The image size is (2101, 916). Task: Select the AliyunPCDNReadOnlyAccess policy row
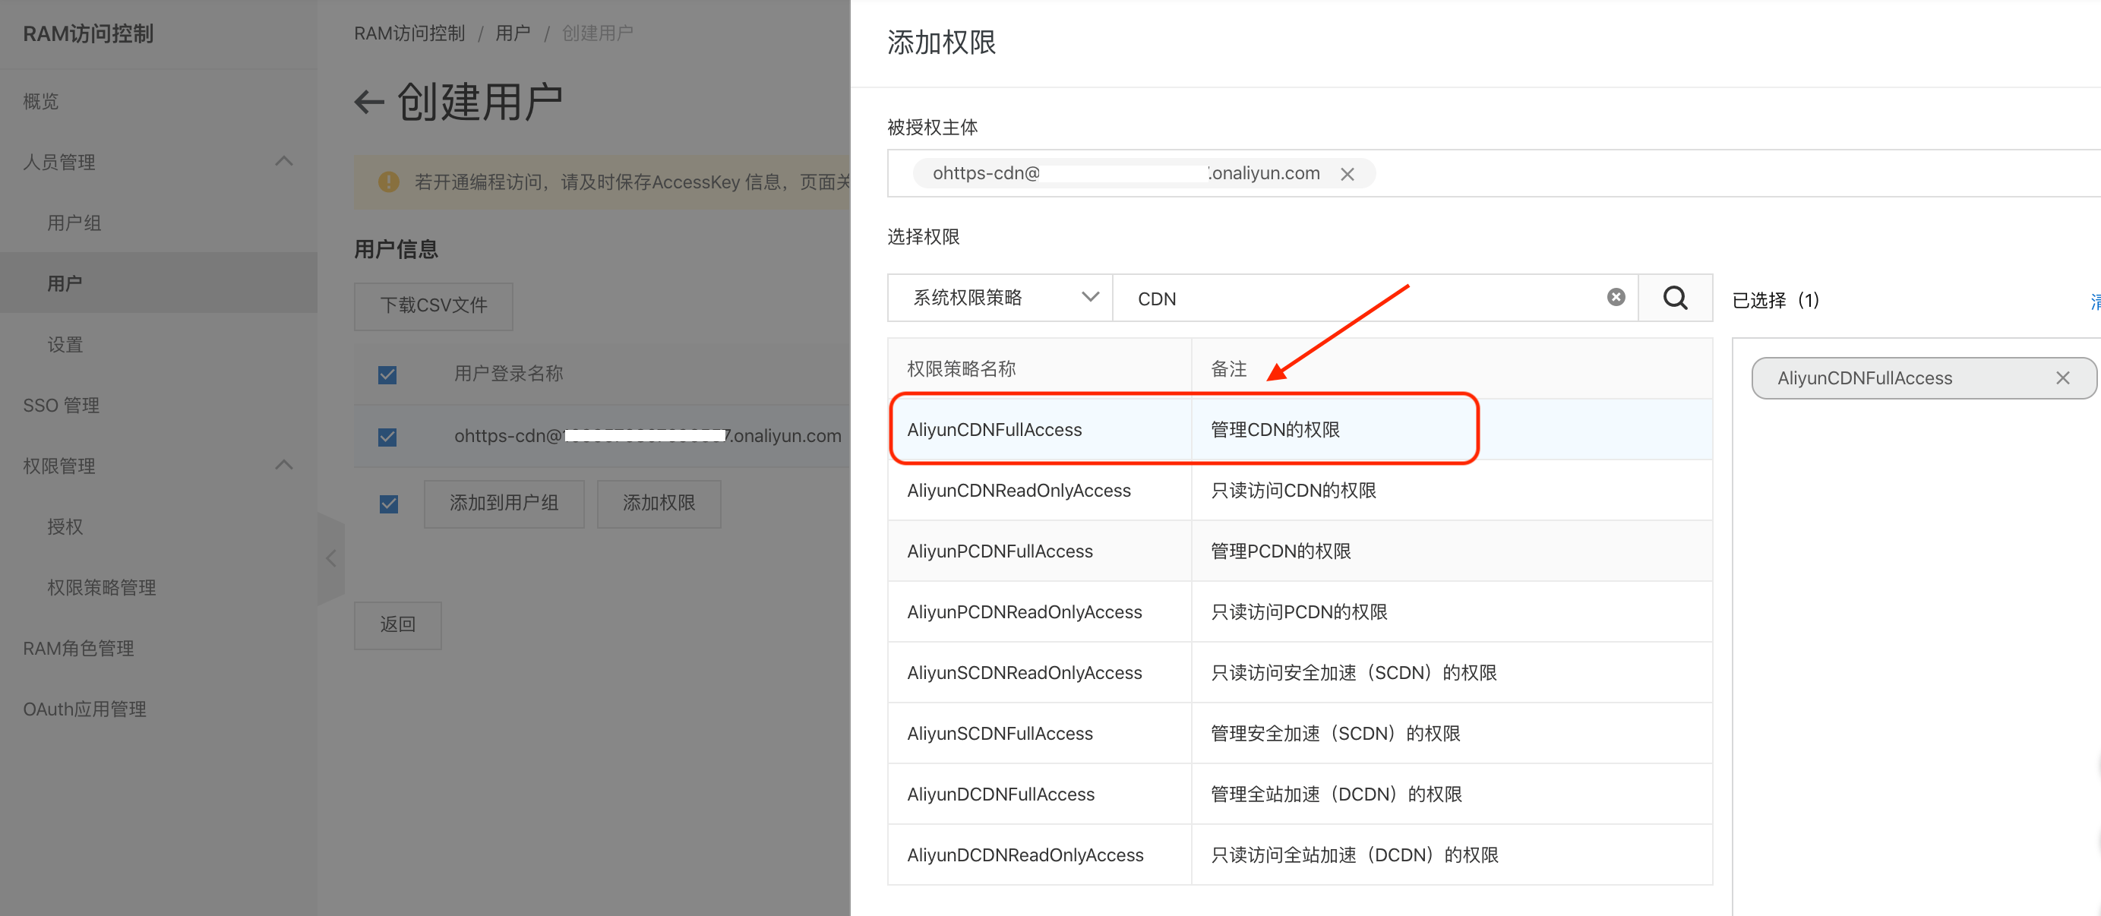pos(1300,611)
